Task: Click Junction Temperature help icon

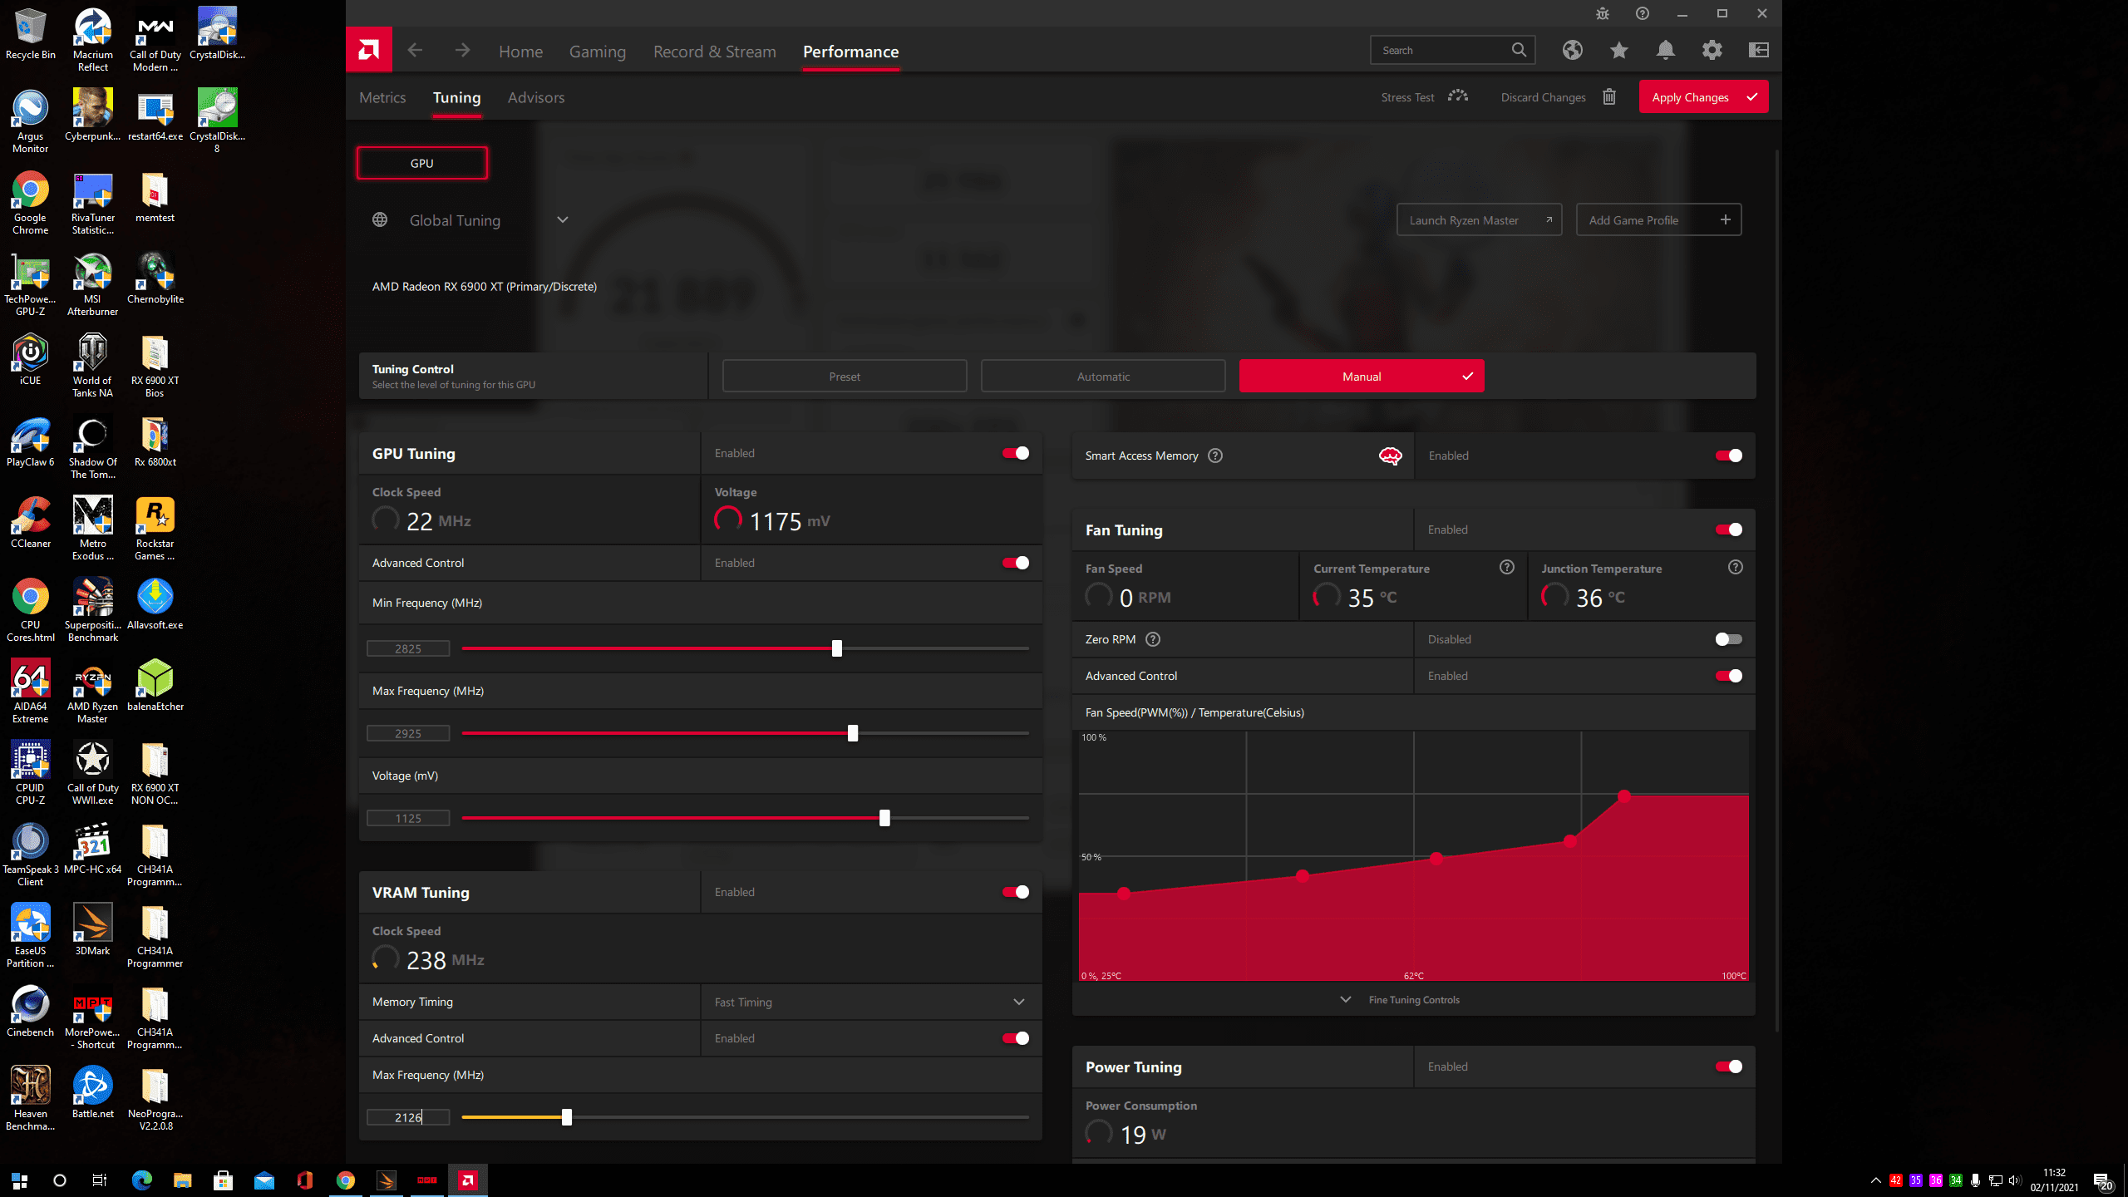Action: point(1735,567)
